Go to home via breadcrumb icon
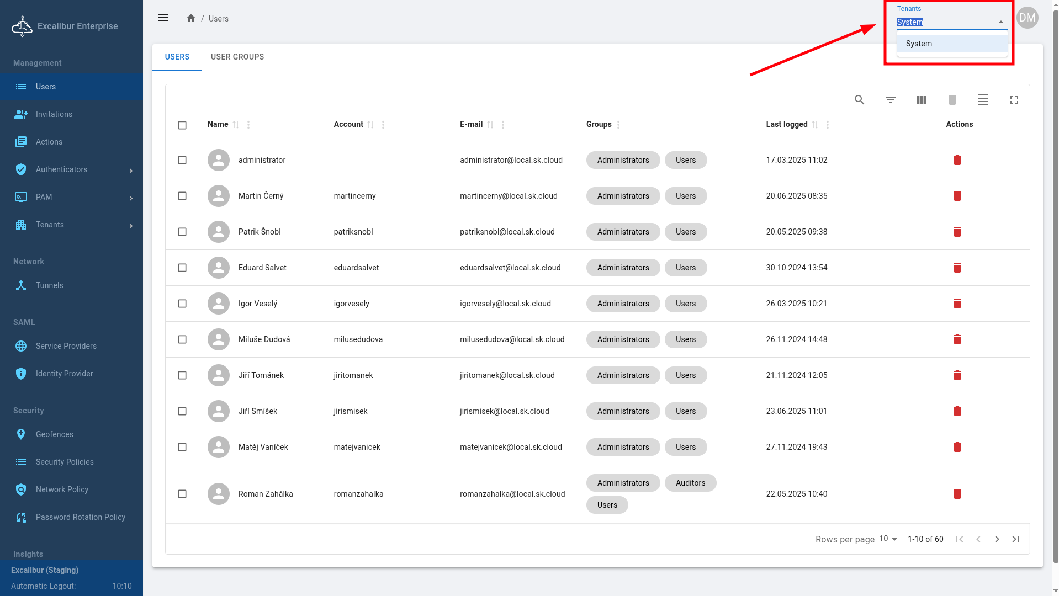Viewport: 1059px width, 596px height. coord(191,18)
